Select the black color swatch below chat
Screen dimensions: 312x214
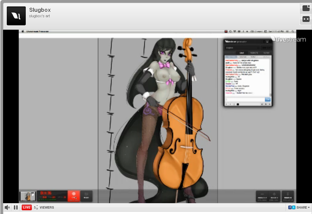[x=238, y=104]
